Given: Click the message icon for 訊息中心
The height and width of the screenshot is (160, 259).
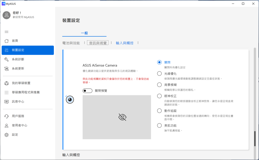Looking at the screenshot, I should point(6,102).
